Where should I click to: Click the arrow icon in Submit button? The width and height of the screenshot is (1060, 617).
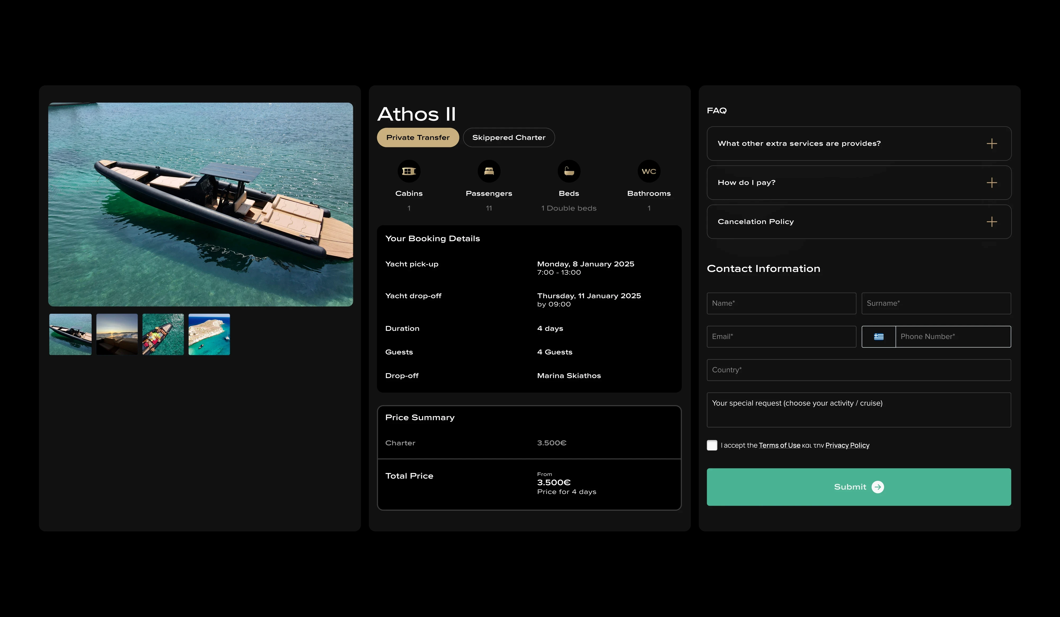click(x=878, y=487)
